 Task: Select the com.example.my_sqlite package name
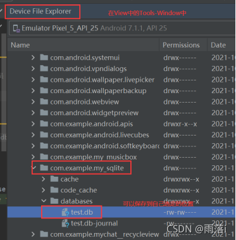tap(87, 168)
